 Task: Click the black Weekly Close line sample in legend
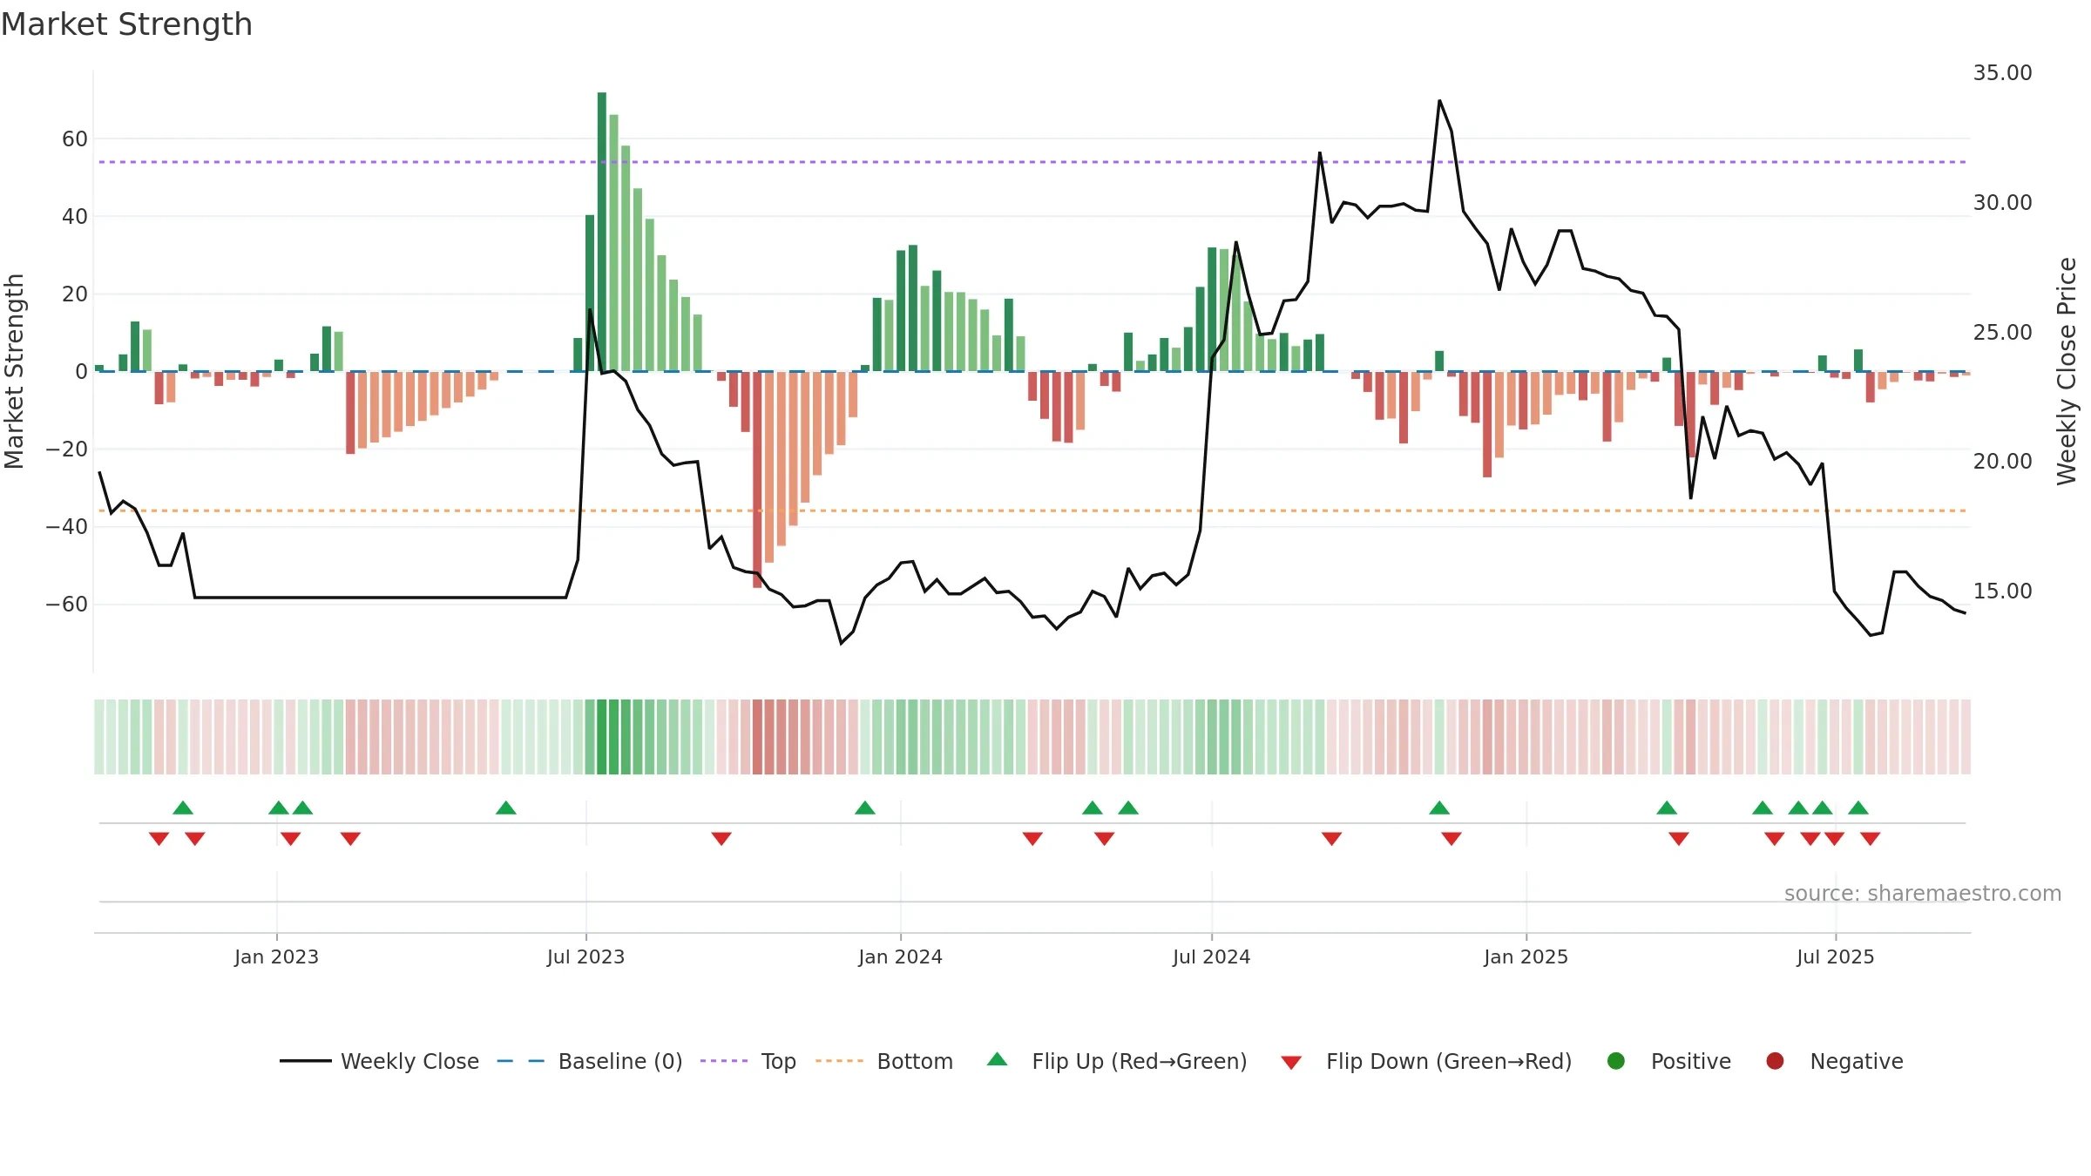pos(306,1061)
